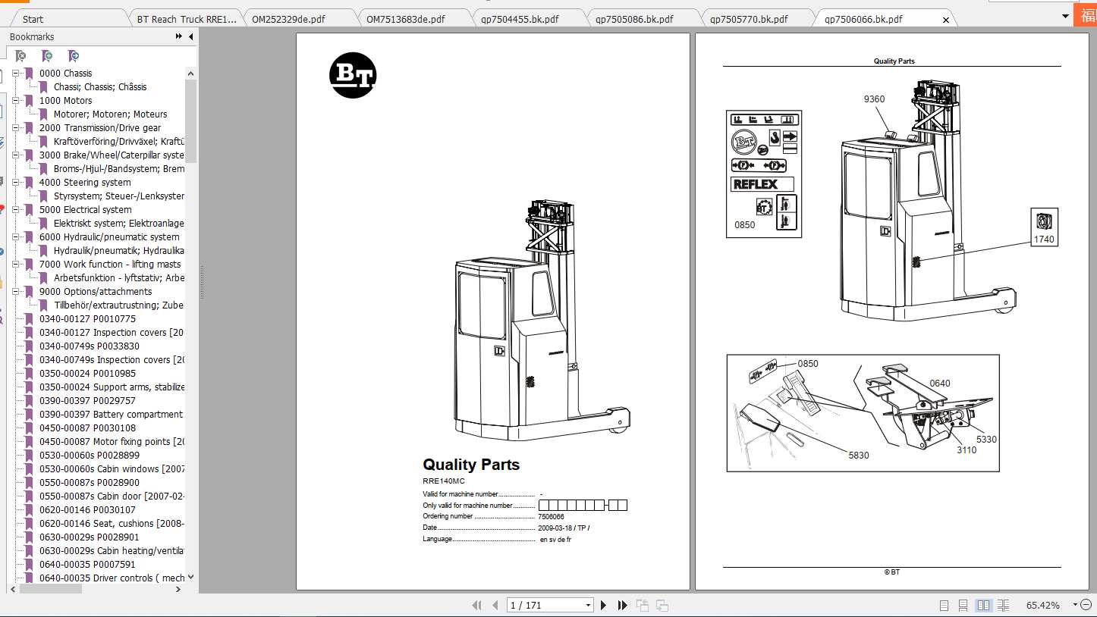
Task: Select single page view layout
Action: [944, 605]
